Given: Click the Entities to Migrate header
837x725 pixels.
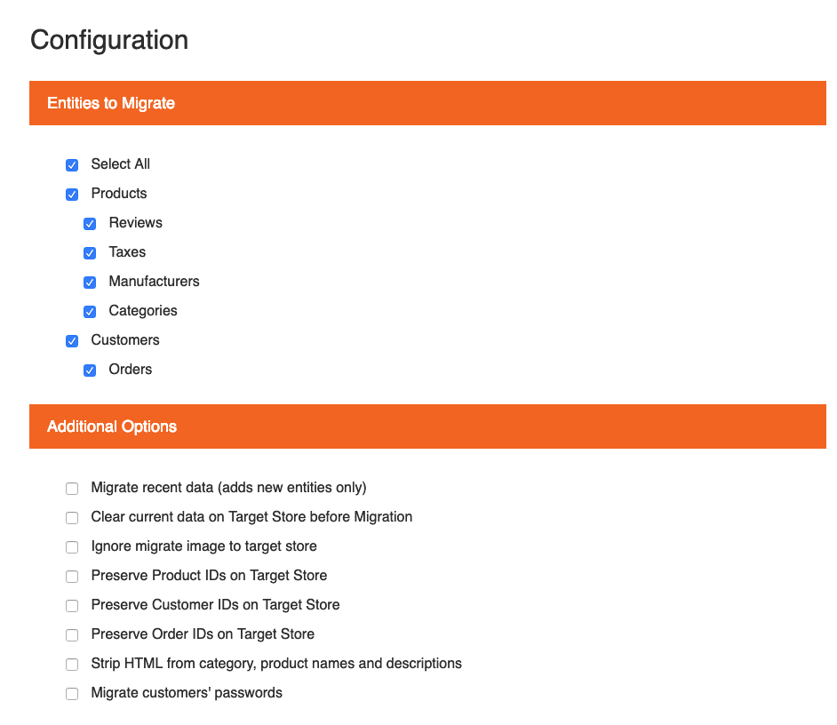Looking at the screenshot, I should point(111,103).
